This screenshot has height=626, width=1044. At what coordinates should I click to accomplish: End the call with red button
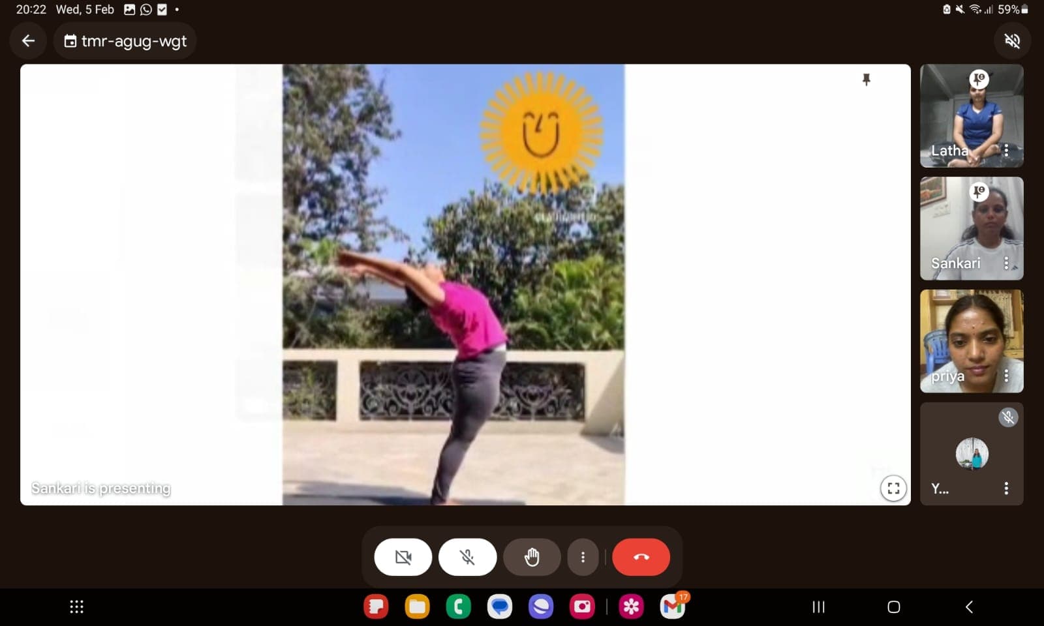click(641, 557)
